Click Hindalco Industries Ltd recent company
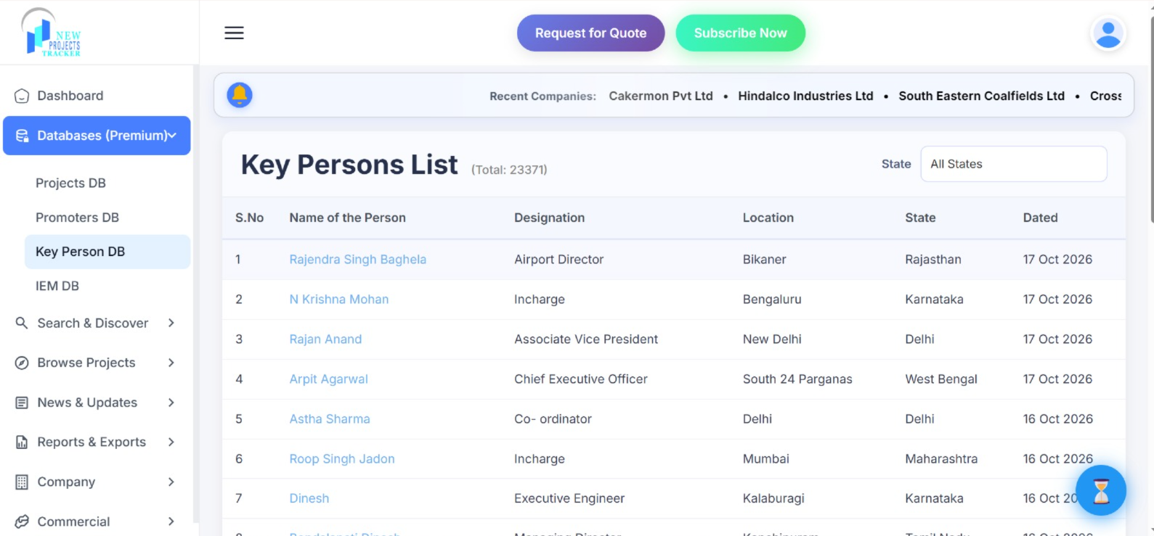Viewport: 1154px width, 536px height. pos(805,96)
